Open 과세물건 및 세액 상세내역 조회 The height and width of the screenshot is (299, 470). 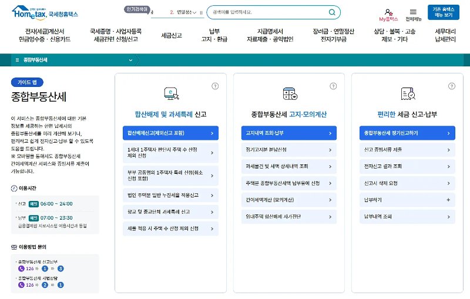[288, 167]
